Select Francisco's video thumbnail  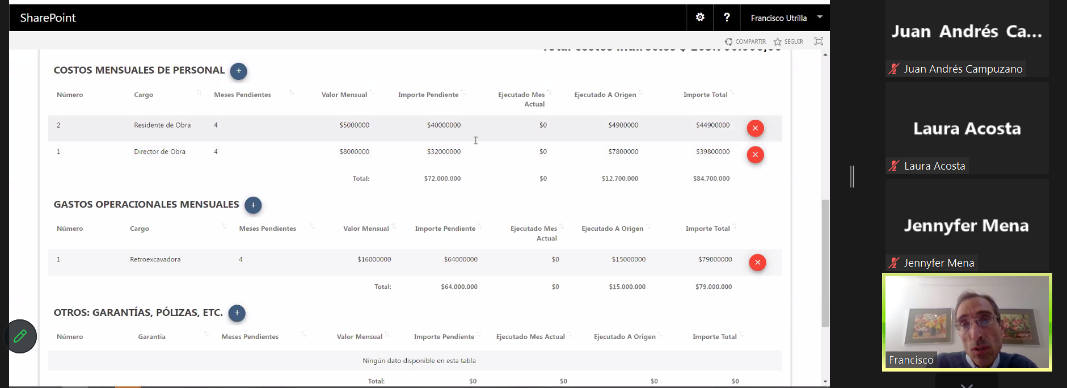[967, 322]
